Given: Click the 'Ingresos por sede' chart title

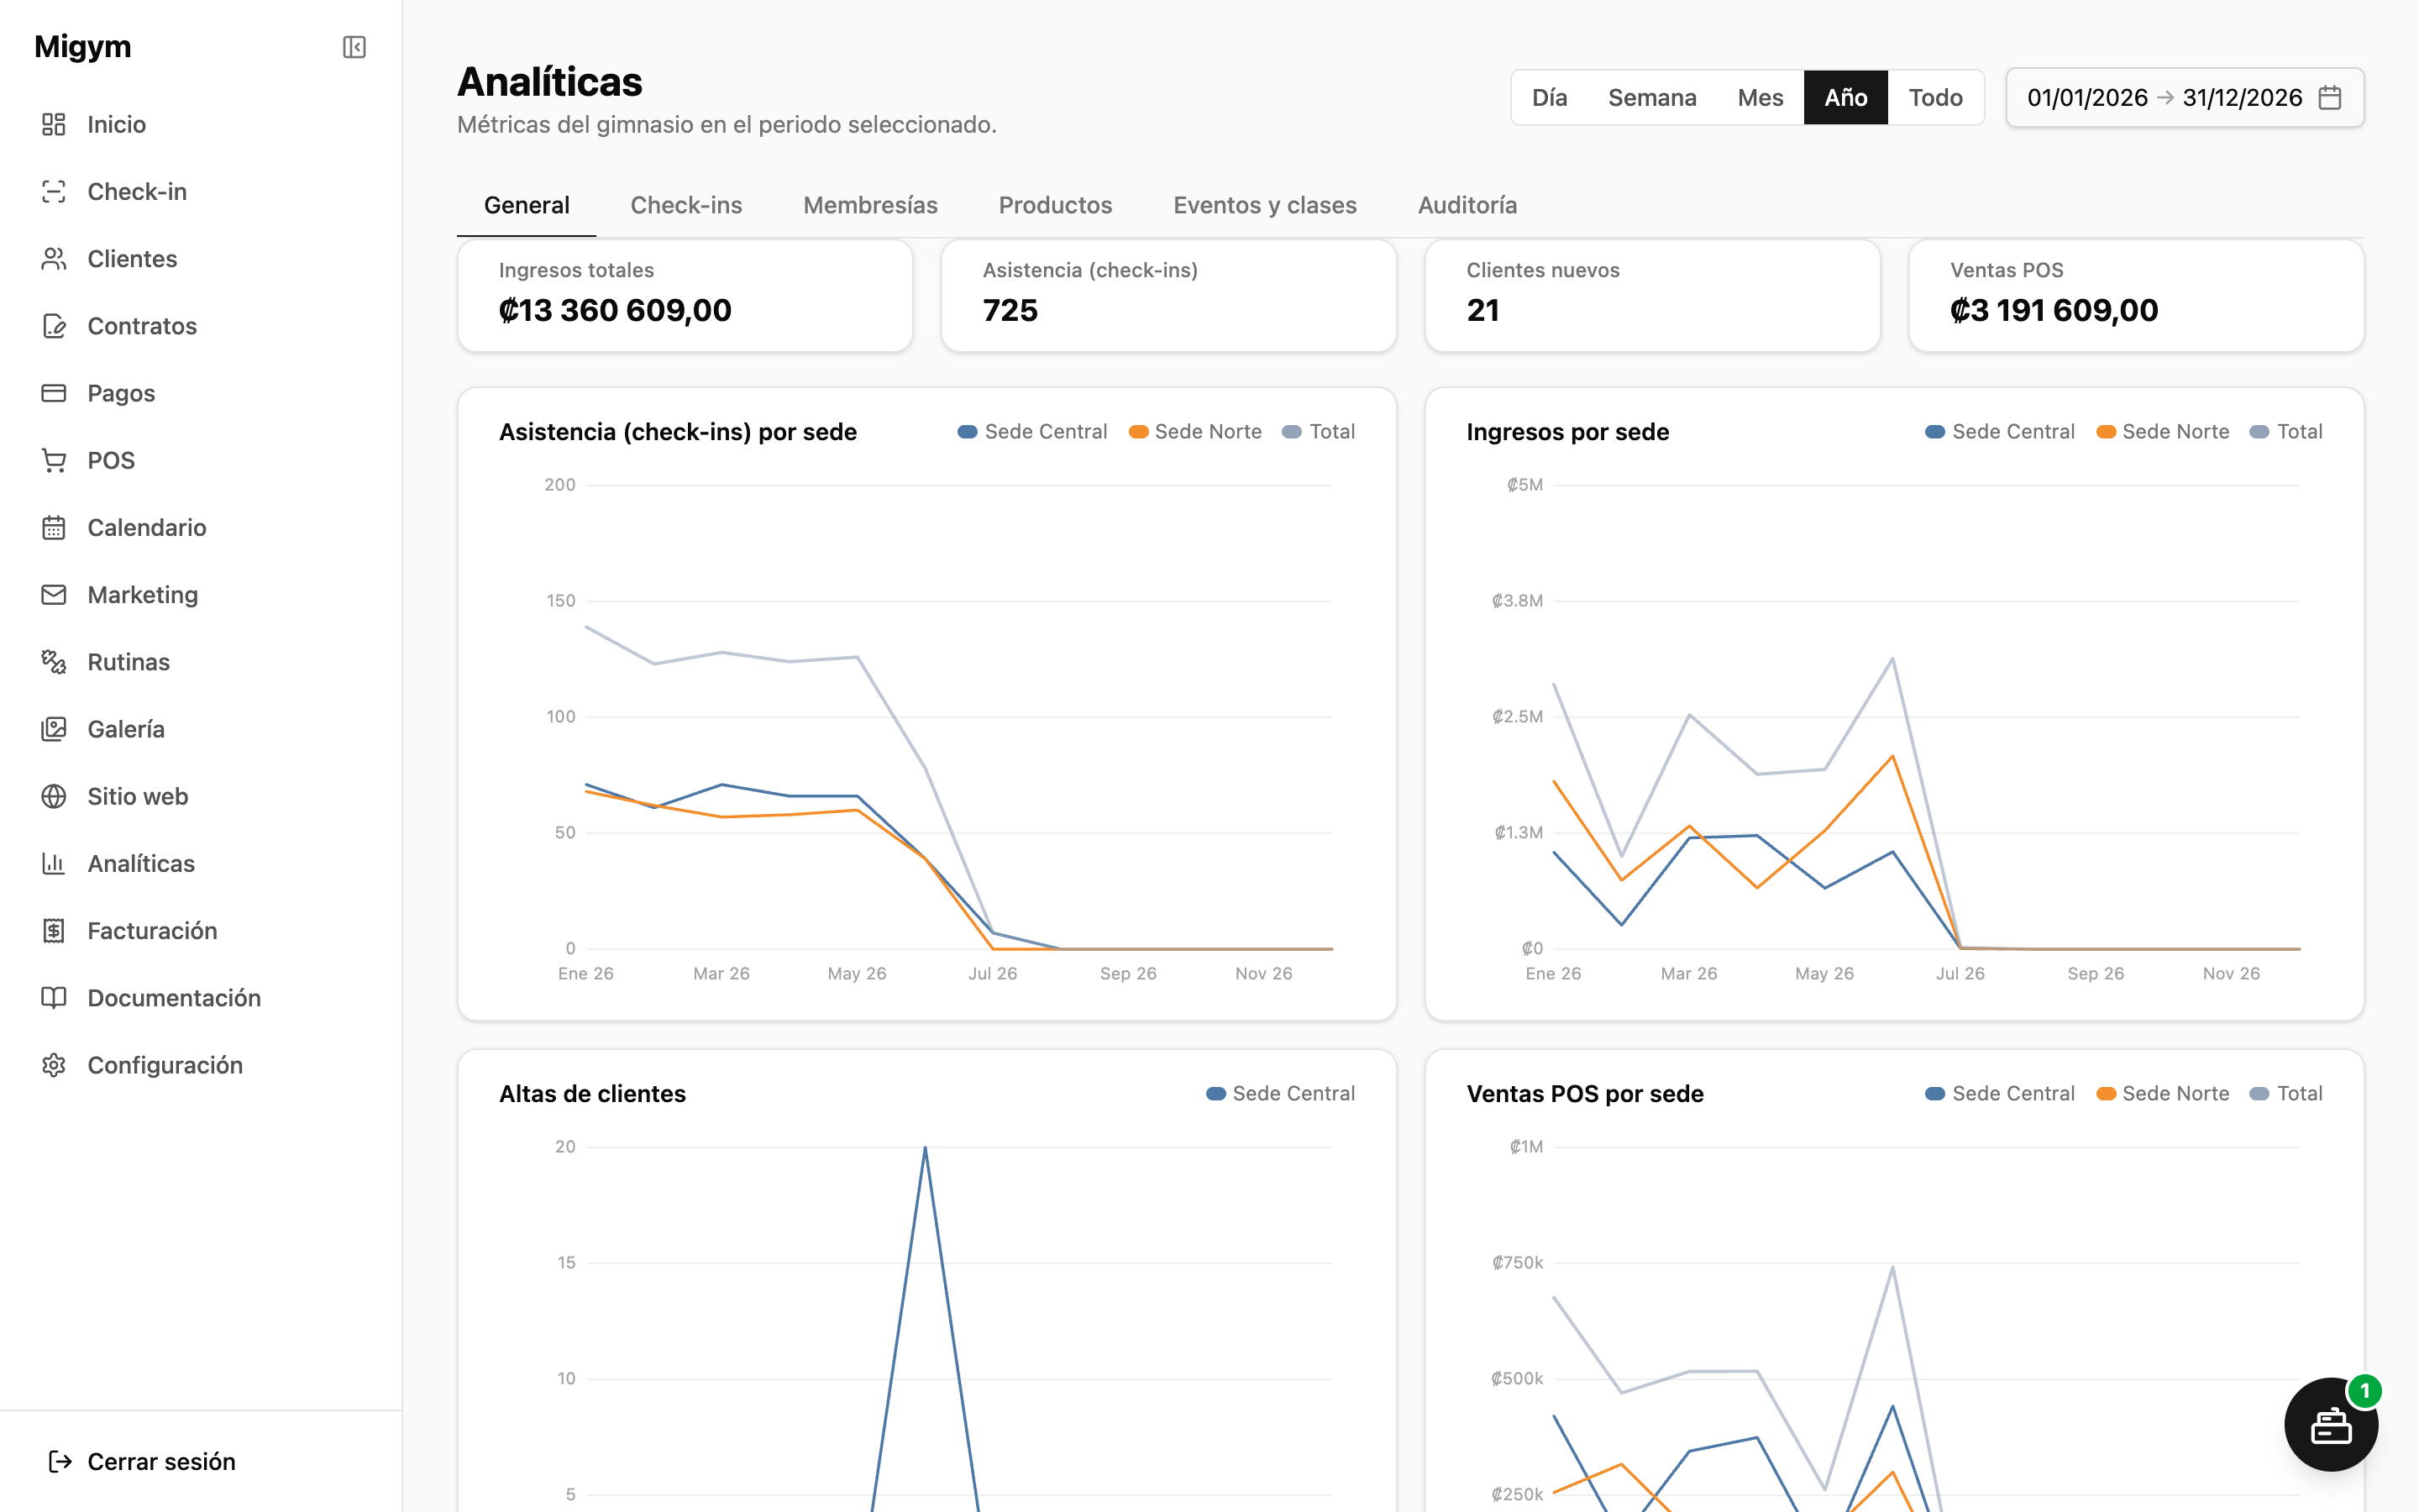Looking at the screenshot, I should coord(1567,432).
